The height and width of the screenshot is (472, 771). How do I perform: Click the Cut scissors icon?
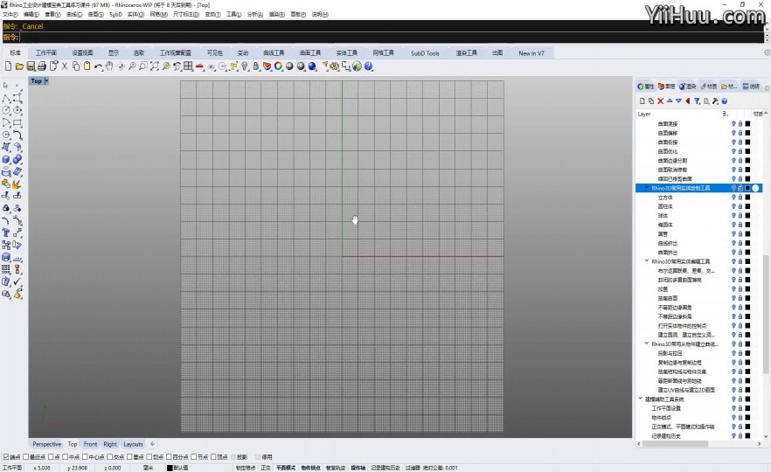(65, 66)
